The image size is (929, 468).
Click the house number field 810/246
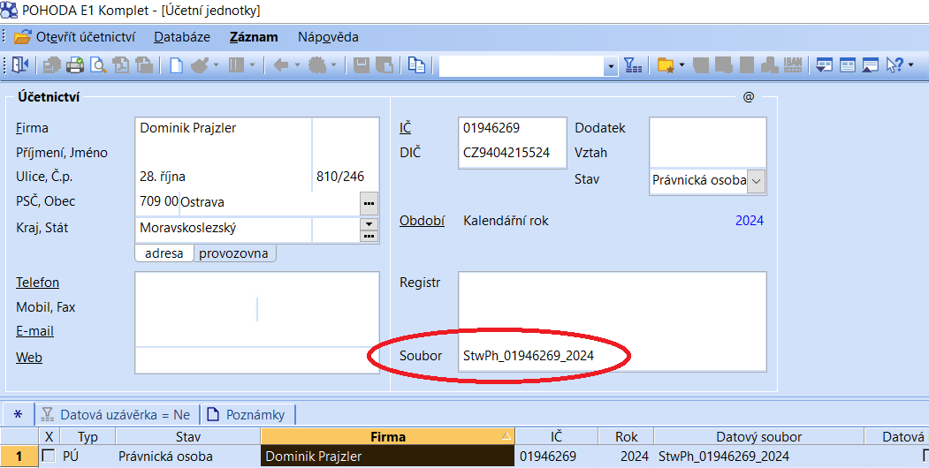click(x=345, y=177)
